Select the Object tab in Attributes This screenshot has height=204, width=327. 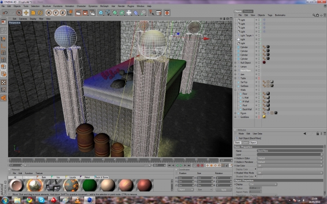(x=253, y=143)
